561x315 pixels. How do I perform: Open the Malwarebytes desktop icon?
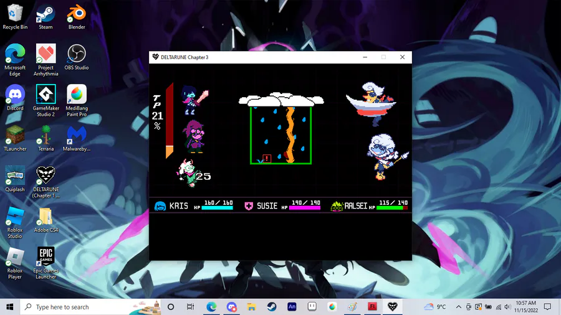77,138
